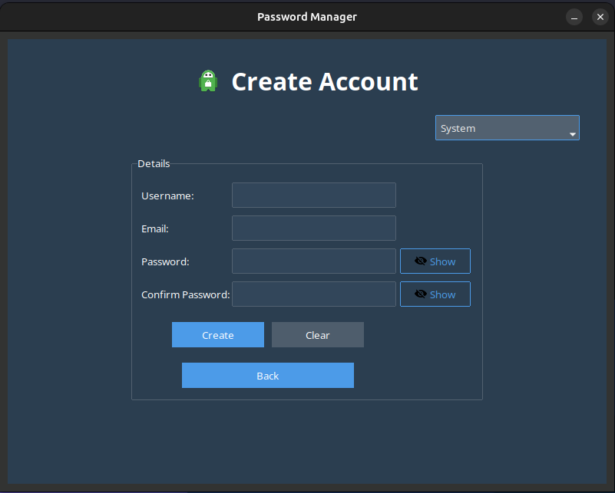Close the Password Manager window
Image resolution: width=615 pixels, height=493 pixels.
600,17
